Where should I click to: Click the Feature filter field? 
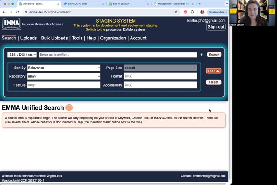coord(64,85)
